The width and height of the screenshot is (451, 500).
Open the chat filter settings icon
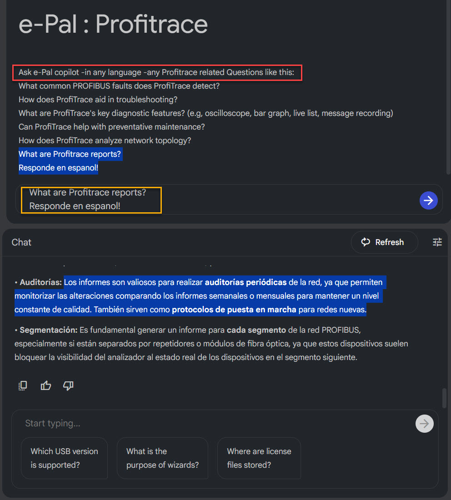437,242
